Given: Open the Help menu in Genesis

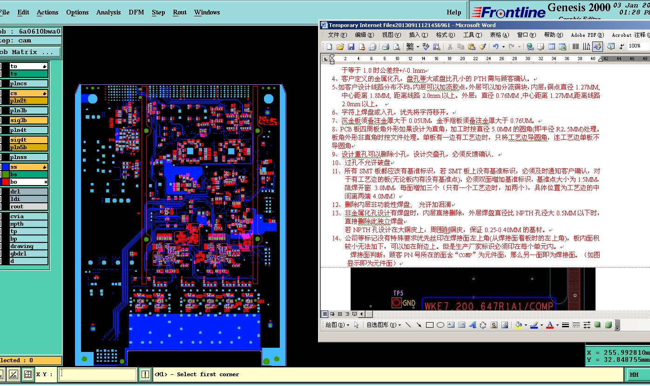Looking at the screenshot, I should click(454, 12).
